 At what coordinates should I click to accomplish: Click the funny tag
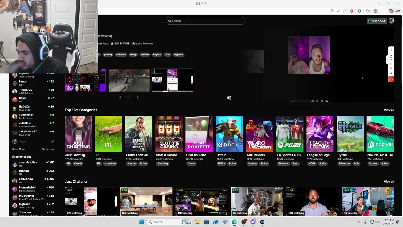[x=133, y=55]
